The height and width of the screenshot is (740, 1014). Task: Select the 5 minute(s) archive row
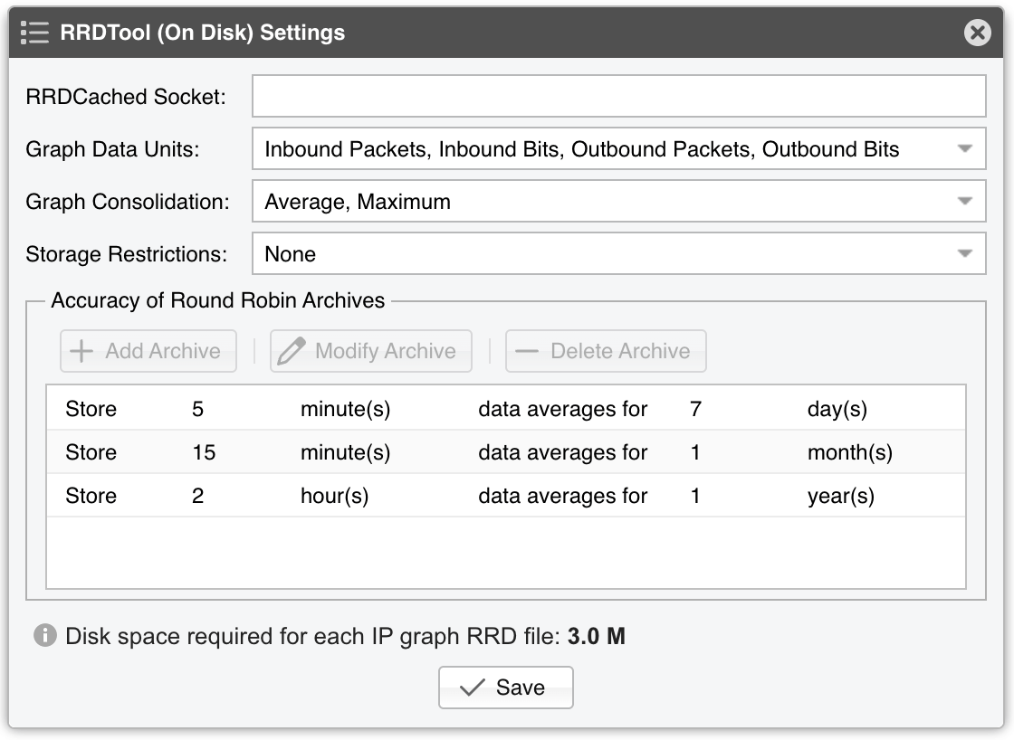[x=506, y=409]
